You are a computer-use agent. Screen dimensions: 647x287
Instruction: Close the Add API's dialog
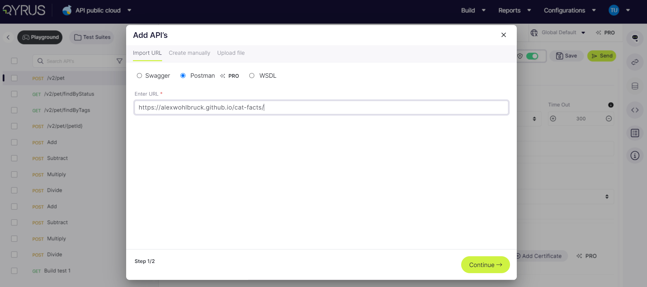point(504,35)
